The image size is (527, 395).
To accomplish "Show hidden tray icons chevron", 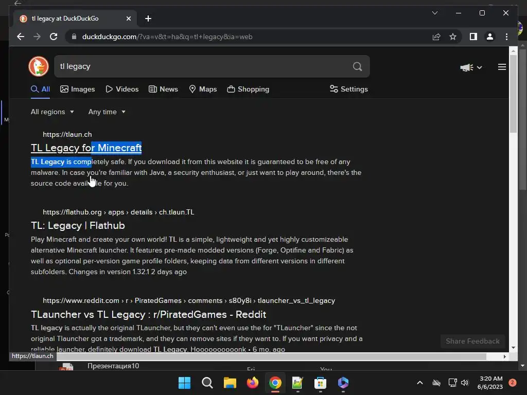I will pos(420,383).
